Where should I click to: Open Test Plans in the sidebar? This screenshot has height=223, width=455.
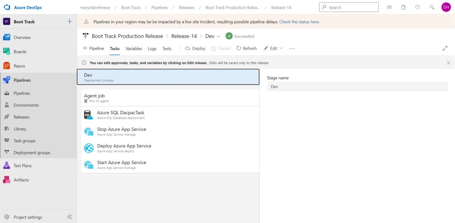22,165
